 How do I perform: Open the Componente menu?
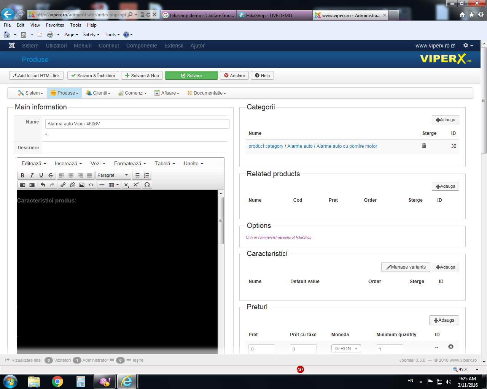point(142,46)
